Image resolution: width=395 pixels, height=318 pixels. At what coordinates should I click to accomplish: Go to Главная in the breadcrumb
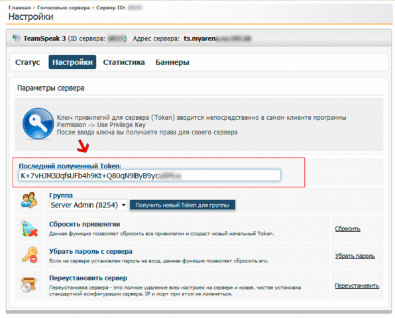pos(19,7)
